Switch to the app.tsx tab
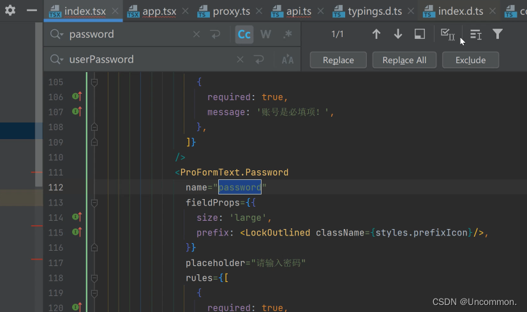527x312 pixels. pyautogui.click(x=160, y=11)
